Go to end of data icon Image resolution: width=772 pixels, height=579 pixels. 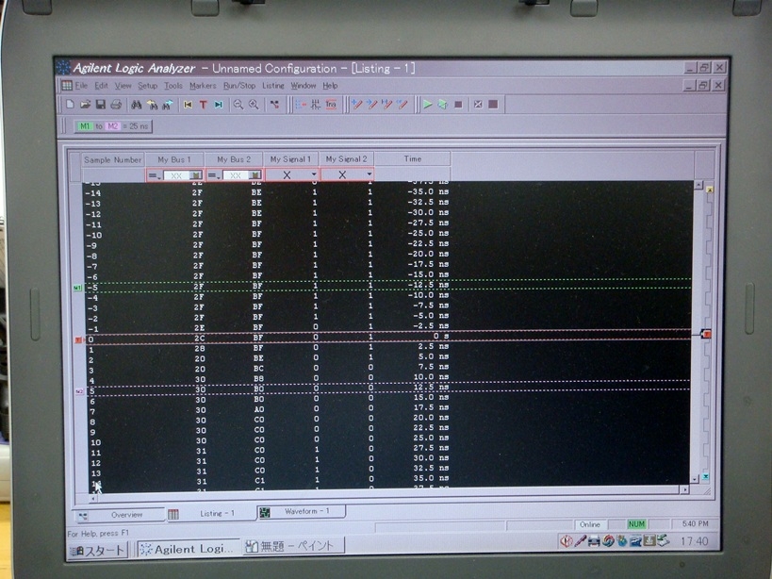pos(218,105)
